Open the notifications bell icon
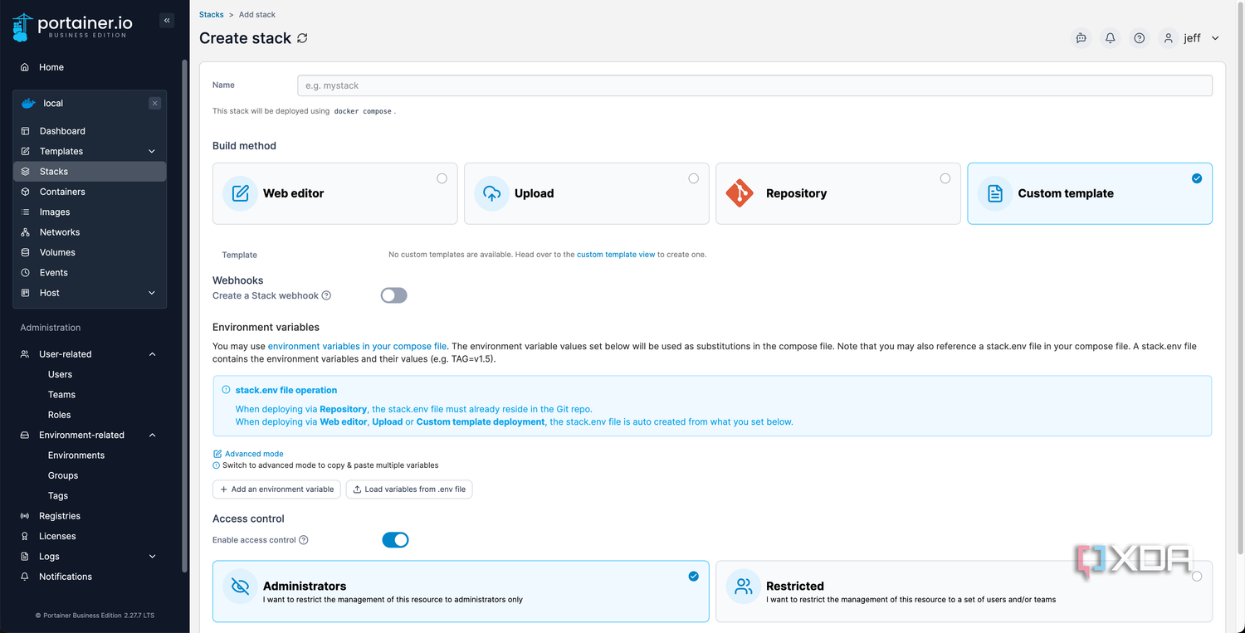 click(1110, 38)
